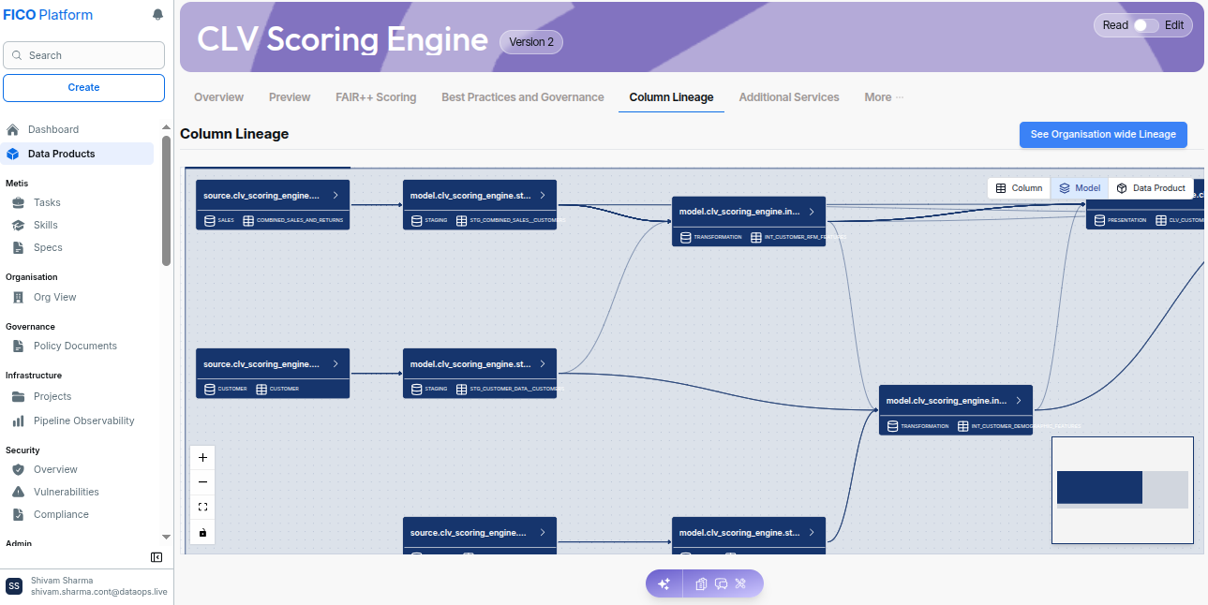The height and width of the screenshot is (605, 1208).
Task: Click database icon beside SALES label
Action: [x=210, y=220]
